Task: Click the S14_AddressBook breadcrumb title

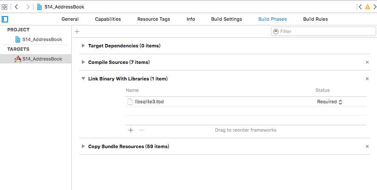Action: [64, 7]
